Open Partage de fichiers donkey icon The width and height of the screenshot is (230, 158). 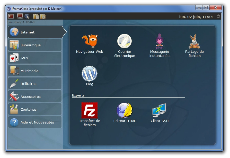(x=194, y=41)
